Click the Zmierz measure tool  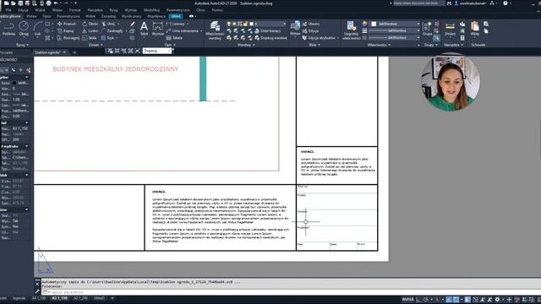[450, 28]
